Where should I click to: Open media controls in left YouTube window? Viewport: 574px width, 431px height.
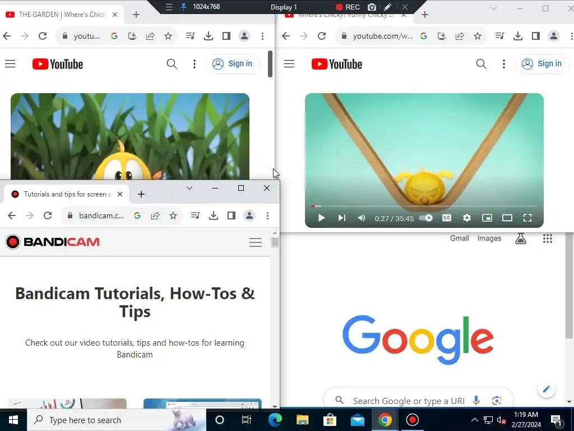click(190, 36)
